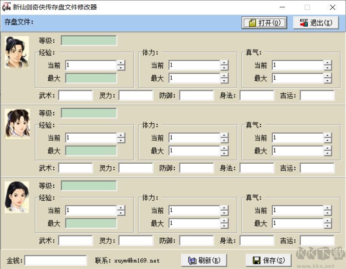Increase second character's max 体力 value
Screen dimensions: 346x269
[x=224, y=148]
